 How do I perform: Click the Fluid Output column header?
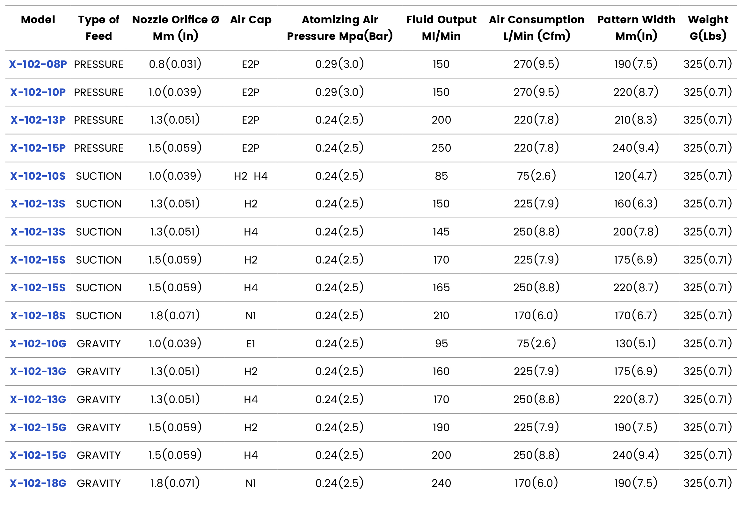click(441, 28)
